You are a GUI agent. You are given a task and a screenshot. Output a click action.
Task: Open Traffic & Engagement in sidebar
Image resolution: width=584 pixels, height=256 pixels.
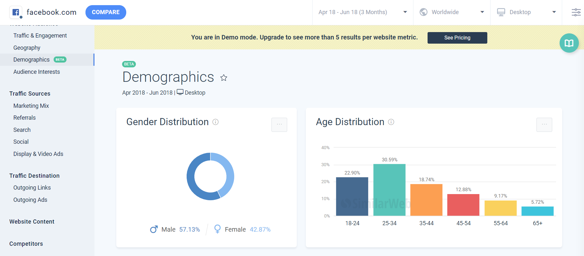(x=40, y=36)
